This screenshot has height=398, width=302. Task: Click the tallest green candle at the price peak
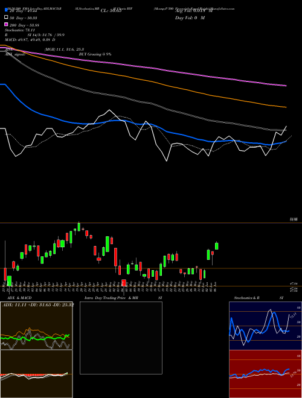(79, 226)
